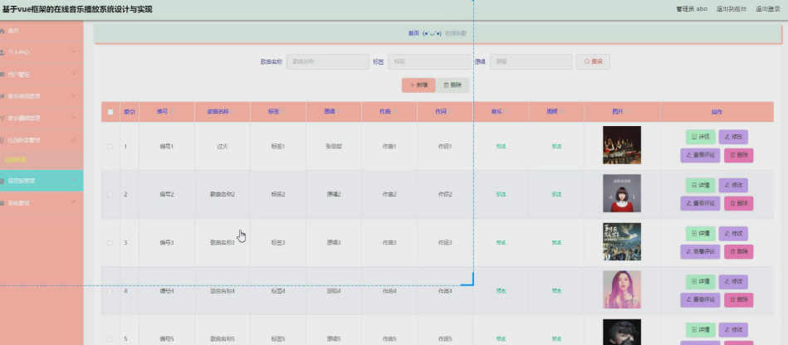Click the song name cell 过火

(223, 146)
